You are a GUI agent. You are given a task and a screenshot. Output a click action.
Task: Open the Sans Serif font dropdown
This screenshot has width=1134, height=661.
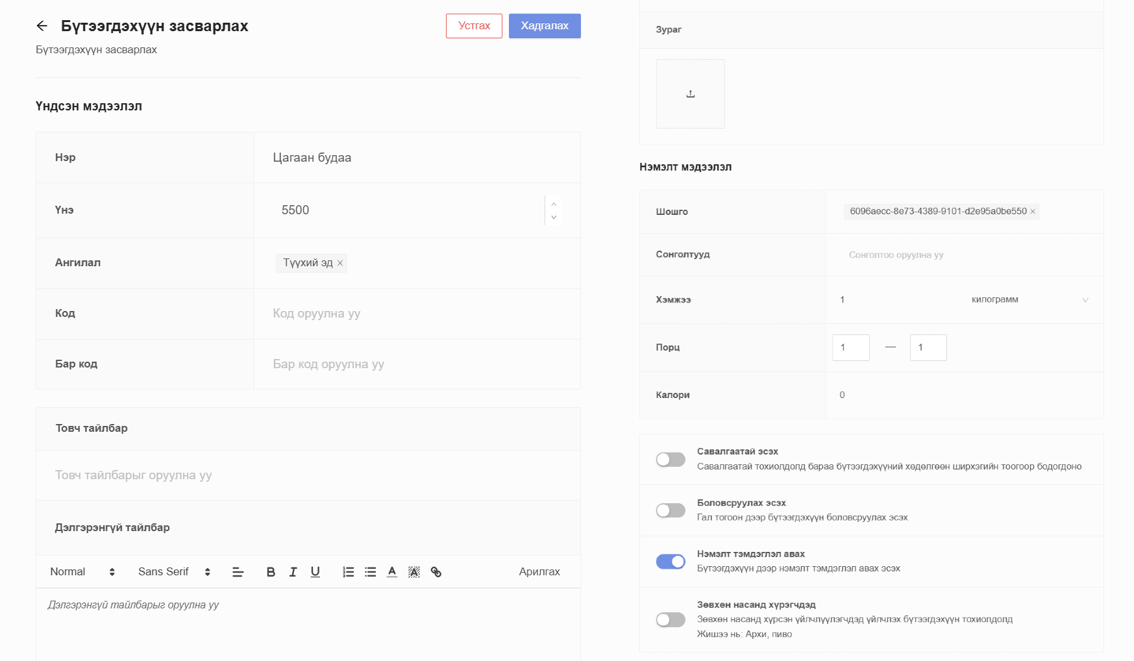[174, 572]
